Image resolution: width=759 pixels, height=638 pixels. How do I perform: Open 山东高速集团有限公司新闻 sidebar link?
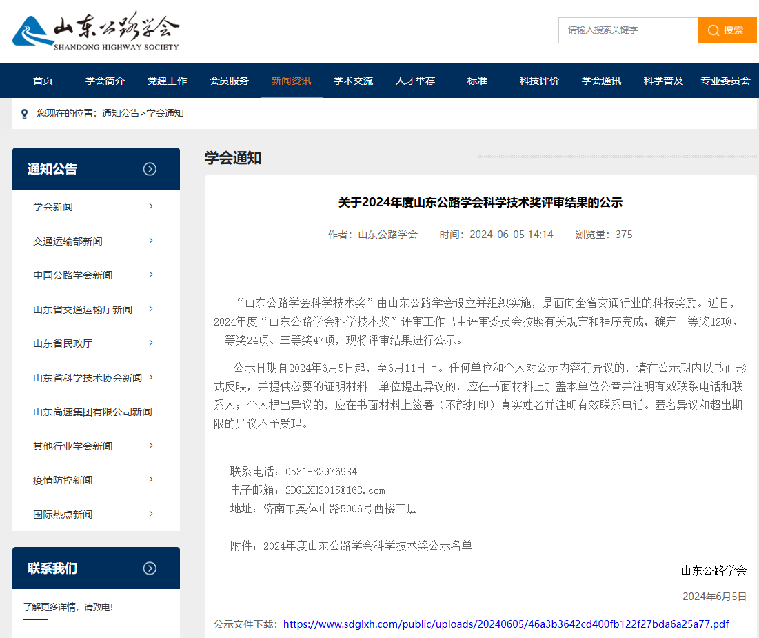click(92, 412)
